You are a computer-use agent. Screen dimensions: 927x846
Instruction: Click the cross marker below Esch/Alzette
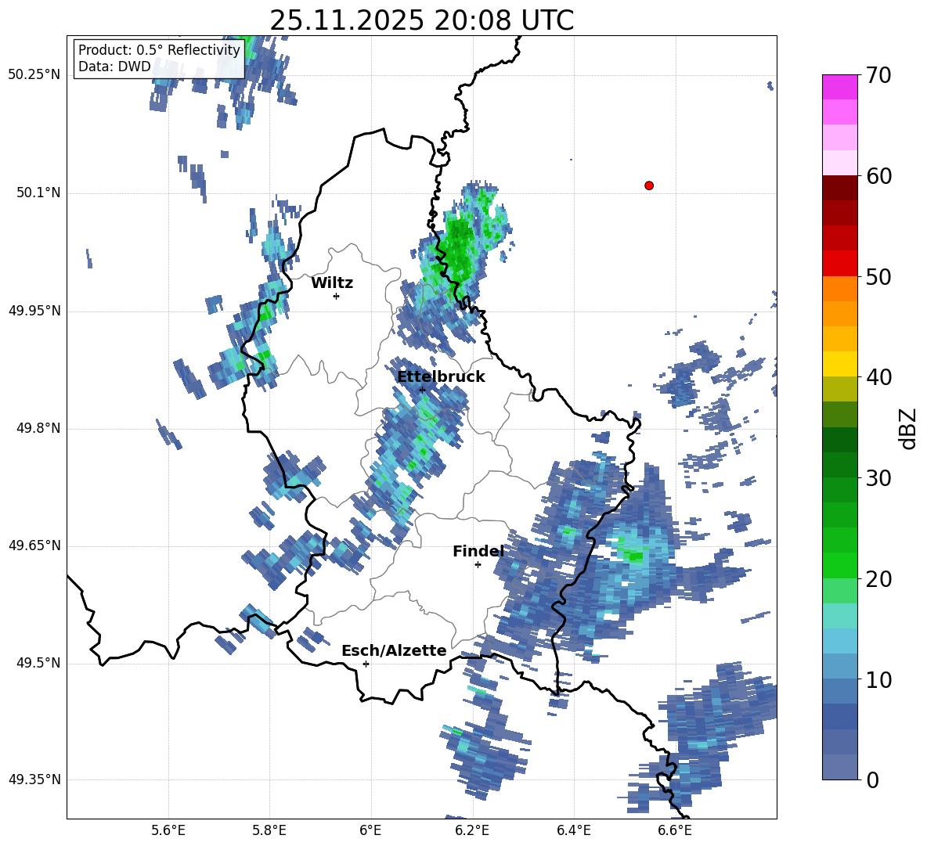(x=366, y=664)
